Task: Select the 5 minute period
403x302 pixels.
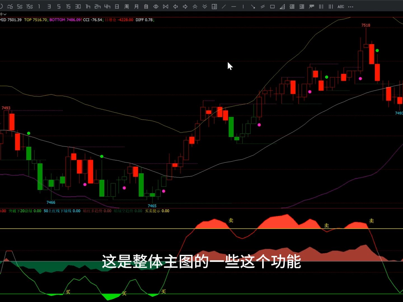Action: coord(59,6)
